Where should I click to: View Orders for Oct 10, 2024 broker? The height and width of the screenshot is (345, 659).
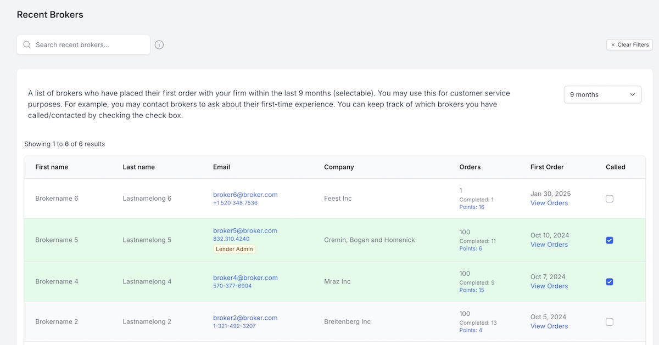[x=549, y=245]
